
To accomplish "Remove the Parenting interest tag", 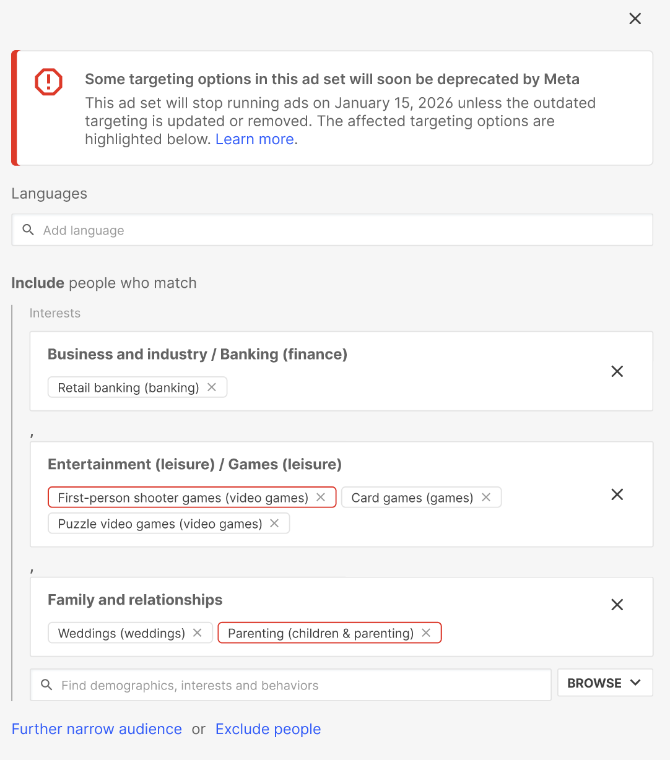I will coord(426,633).
